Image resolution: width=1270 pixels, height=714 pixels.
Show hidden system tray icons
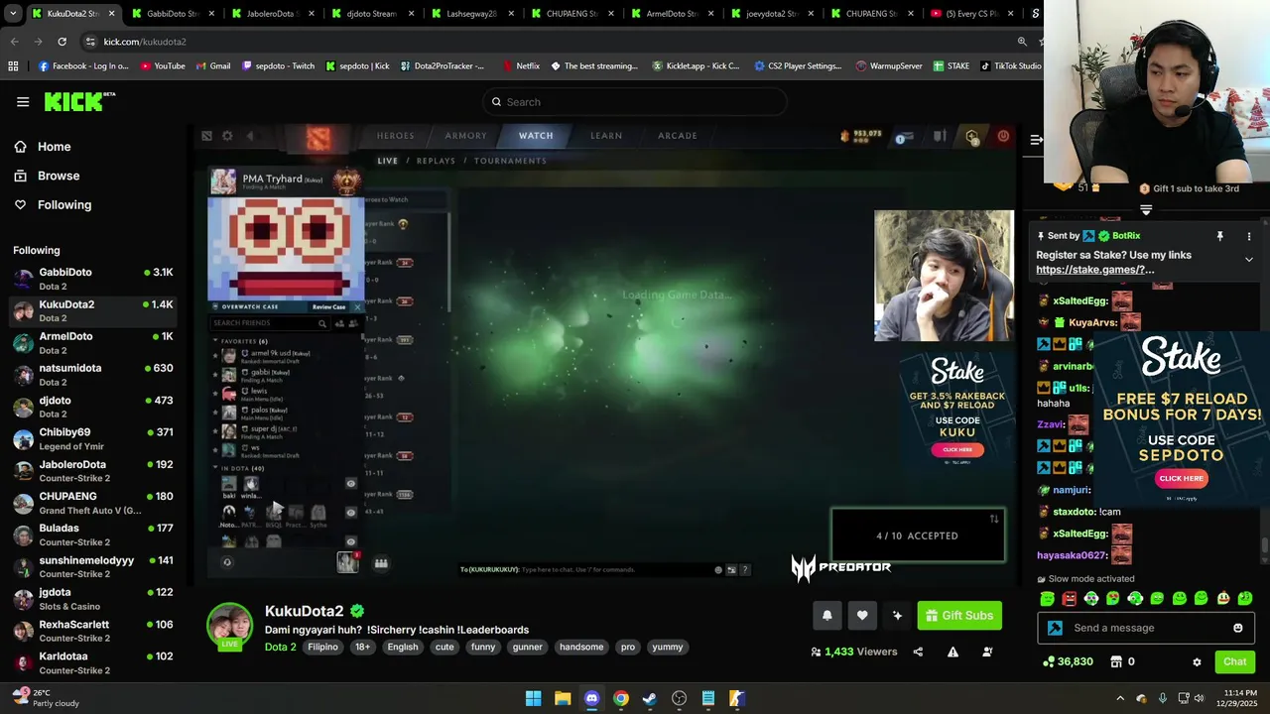(x=1120, y=698)
